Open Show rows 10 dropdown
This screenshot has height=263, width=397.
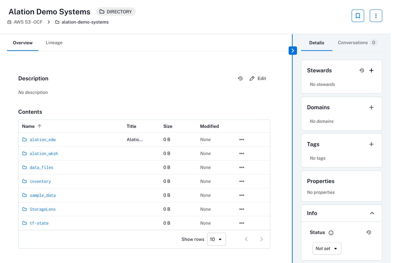point(216,239)
